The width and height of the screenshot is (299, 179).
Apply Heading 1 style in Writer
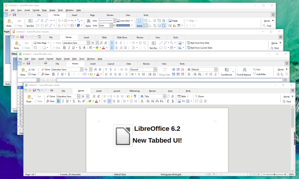(148, 101)
